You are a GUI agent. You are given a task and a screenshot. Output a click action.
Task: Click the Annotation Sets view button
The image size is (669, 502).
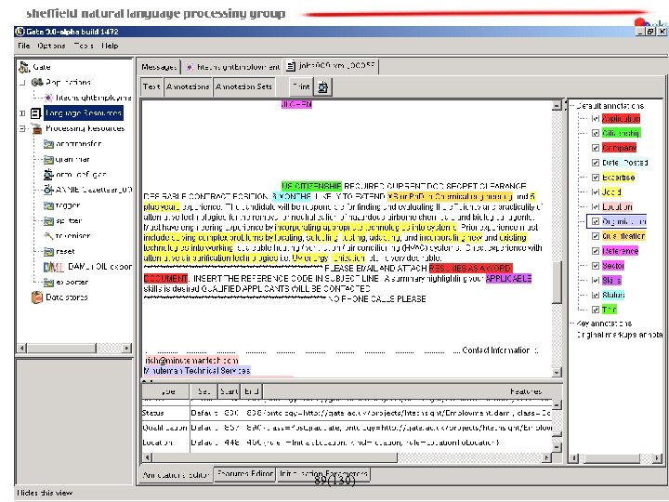(243, 86)
